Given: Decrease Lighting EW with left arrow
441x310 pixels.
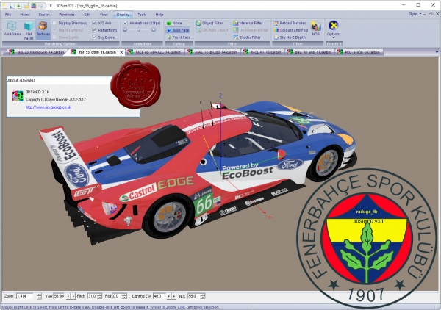Looking at the screenshot, I should [x=169, y=296].
